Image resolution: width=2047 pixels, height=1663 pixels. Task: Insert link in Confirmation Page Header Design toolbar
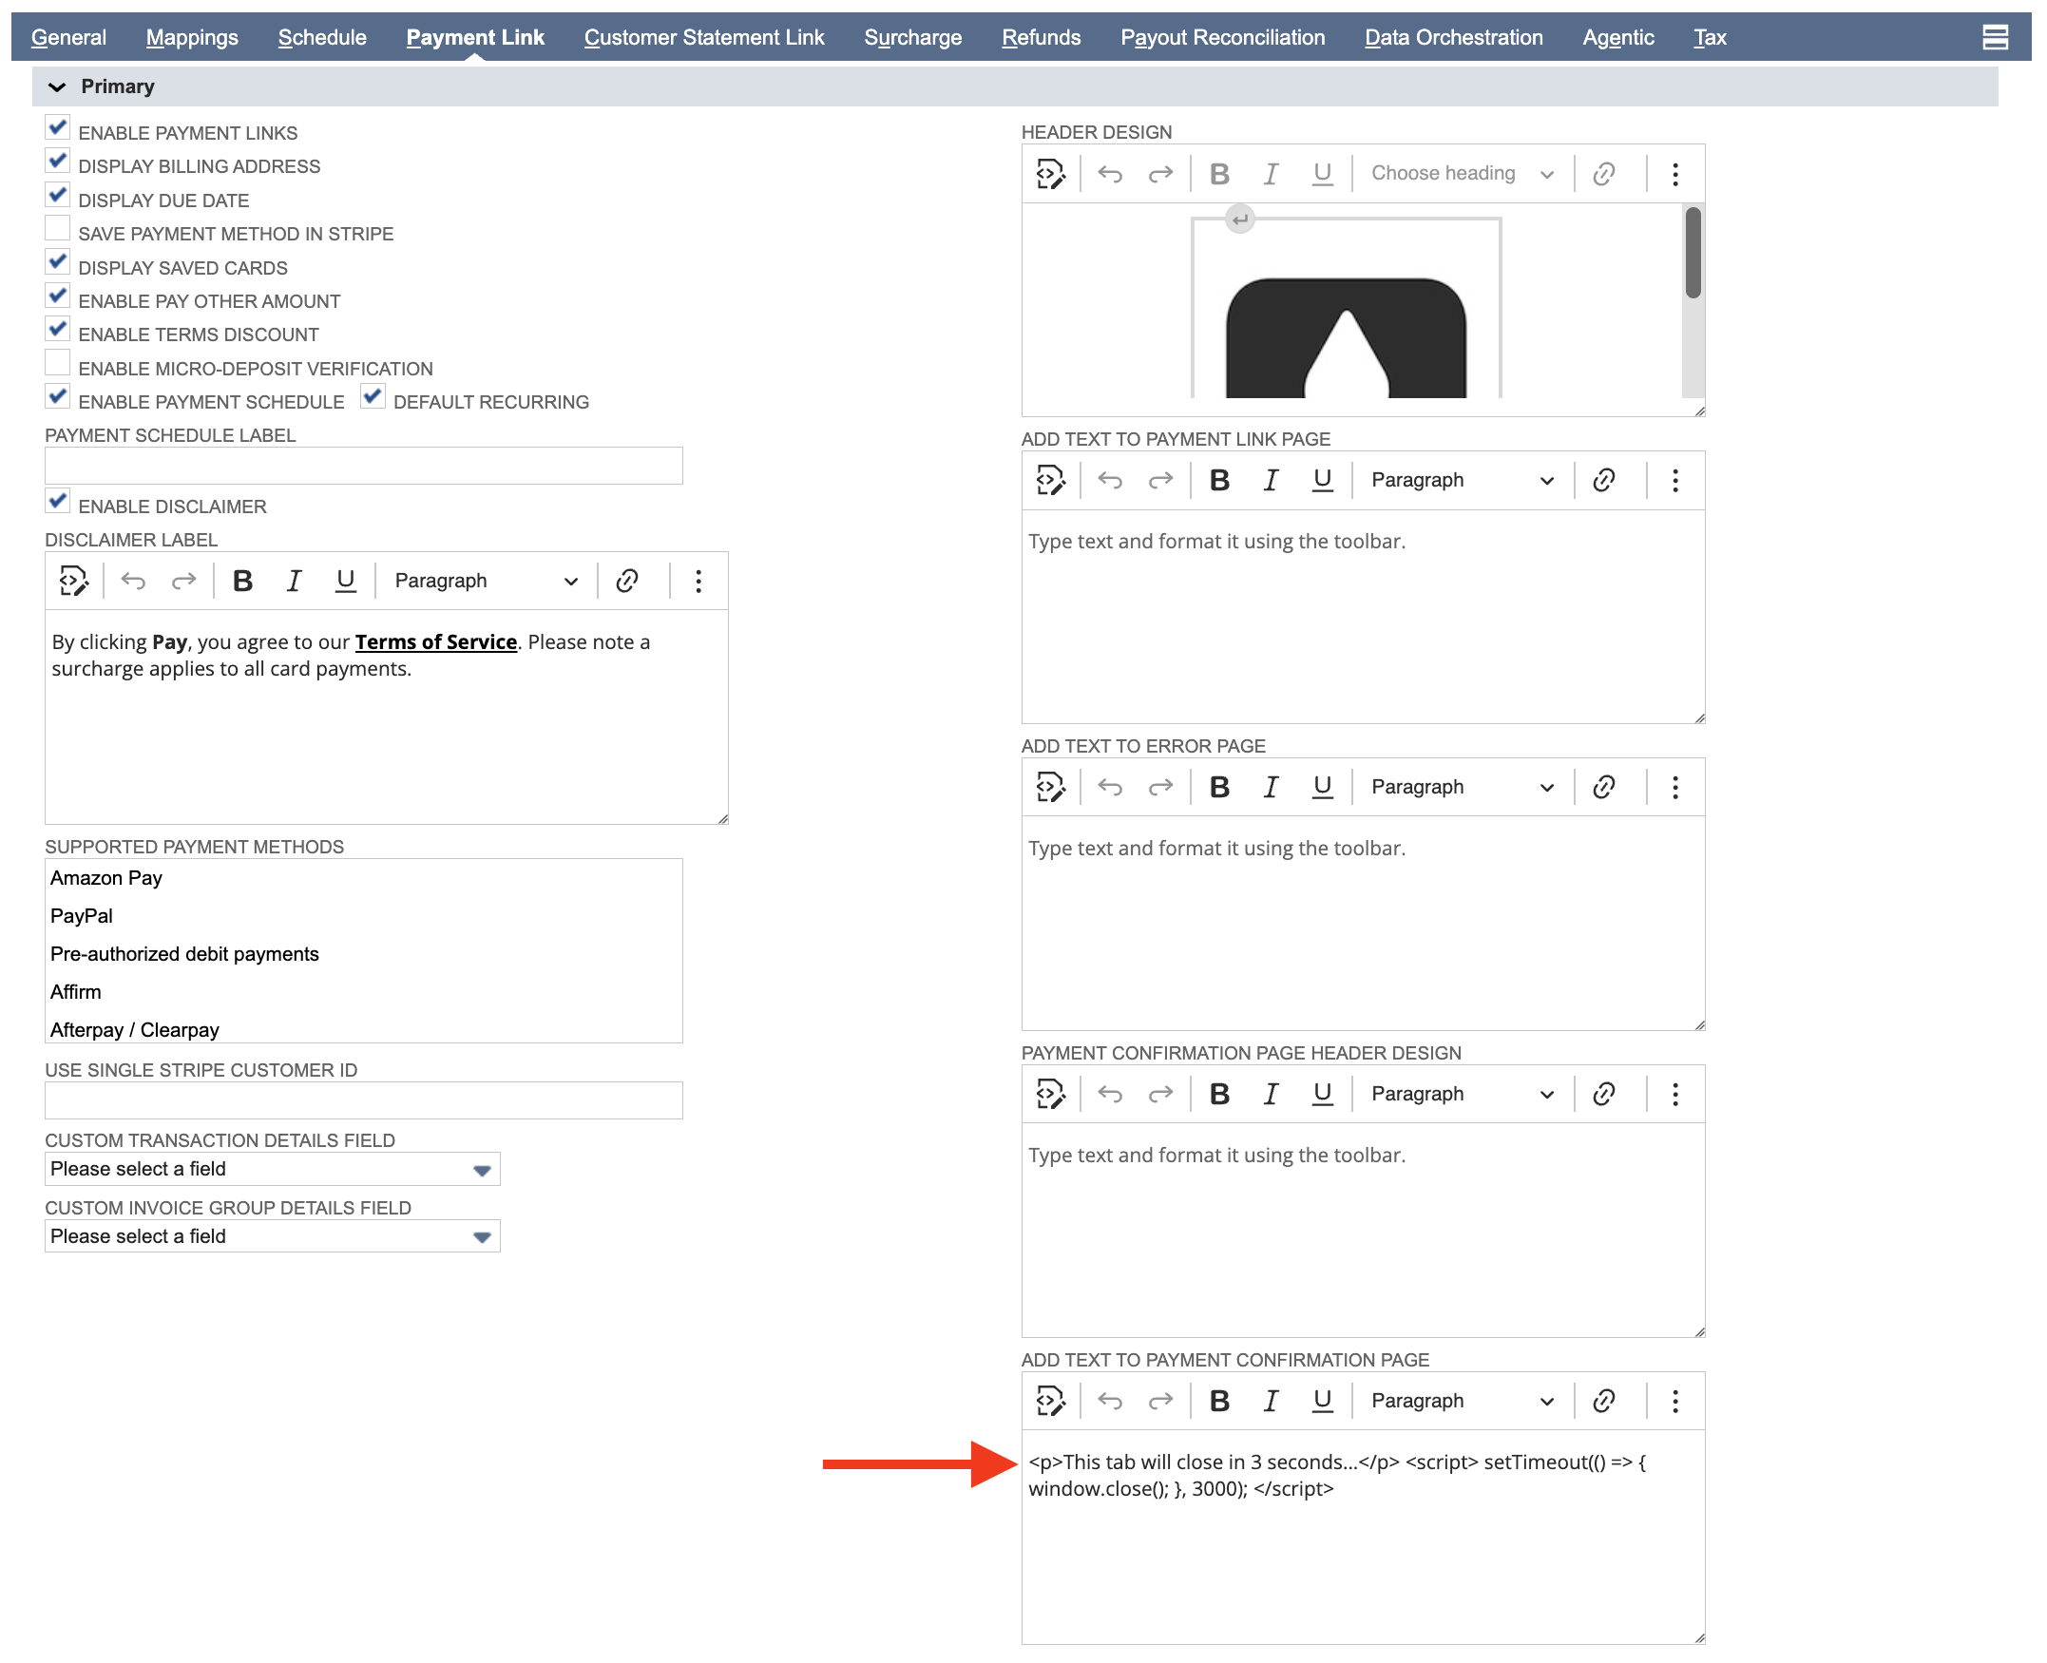(1604, 1094)
